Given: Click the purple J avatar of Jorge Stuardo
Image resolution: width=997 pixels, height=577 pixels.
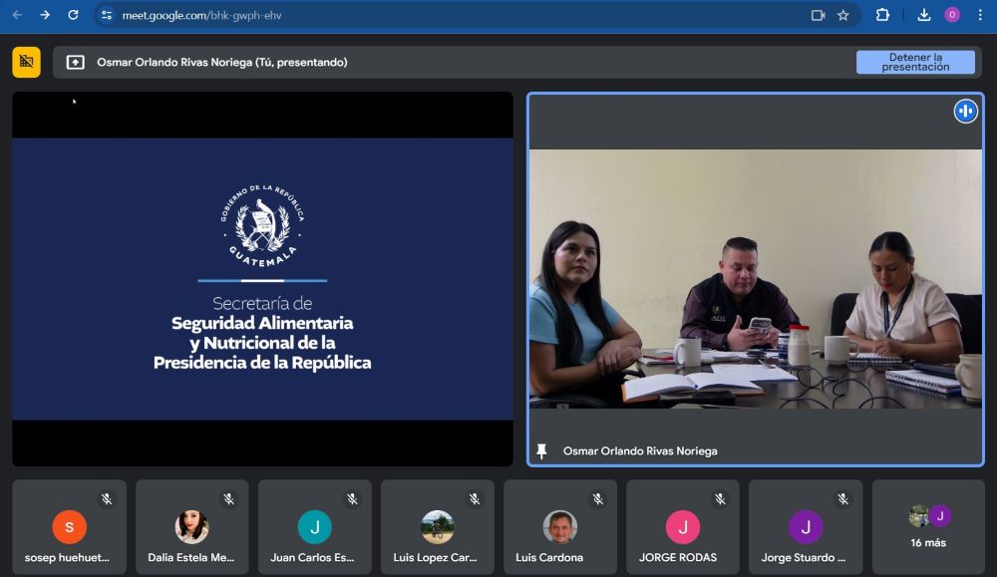Looking at the screenshot, I should click(x=806, y=527).
